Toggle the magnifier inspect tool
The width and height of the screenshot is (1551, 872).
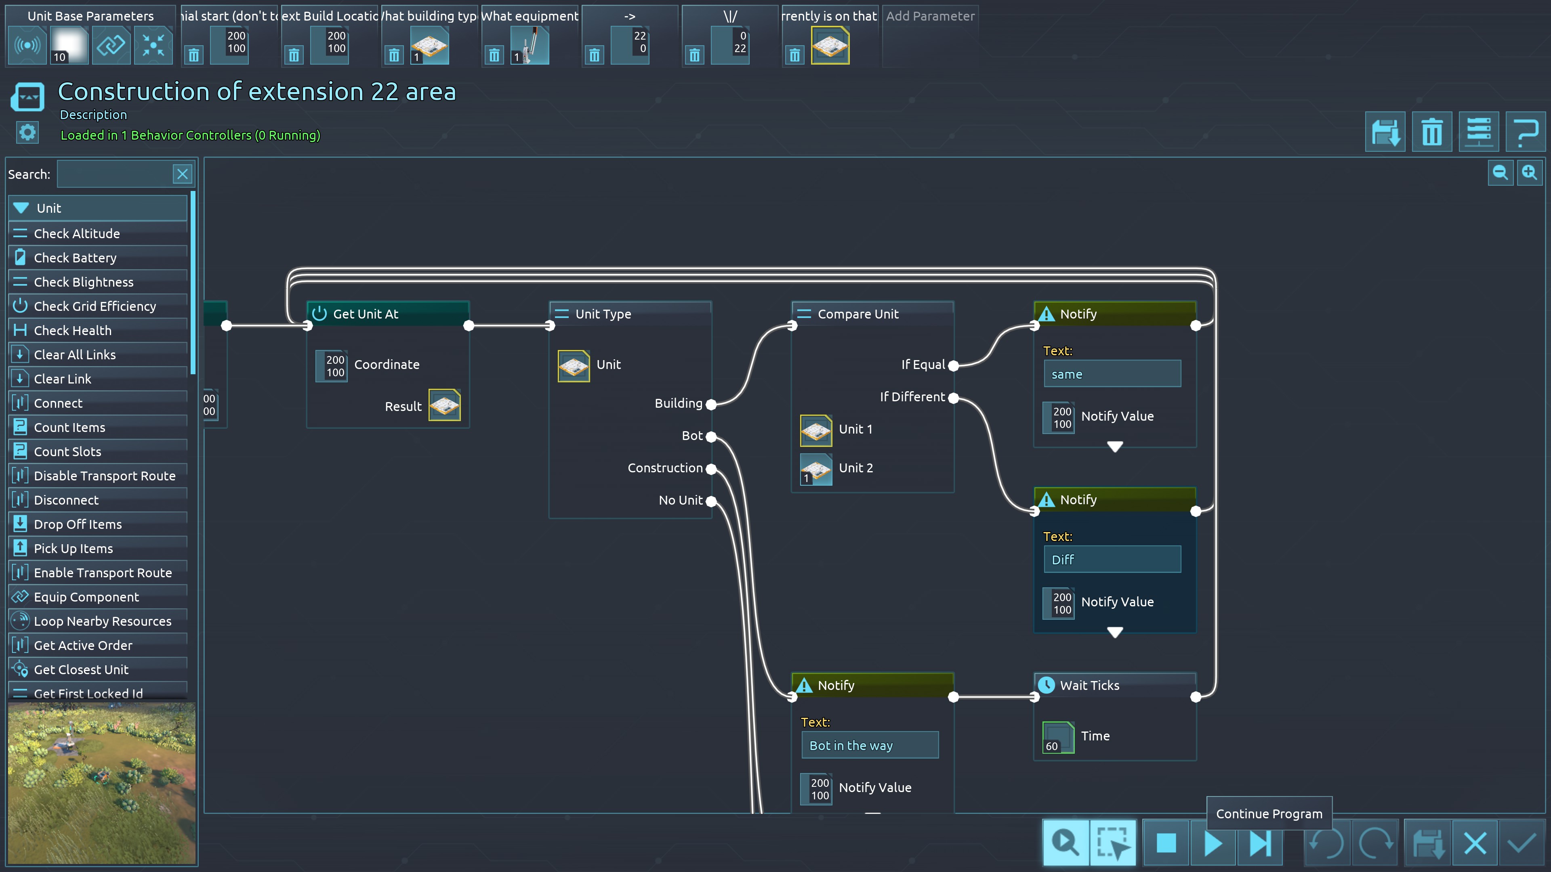(x=1066, y=843)
